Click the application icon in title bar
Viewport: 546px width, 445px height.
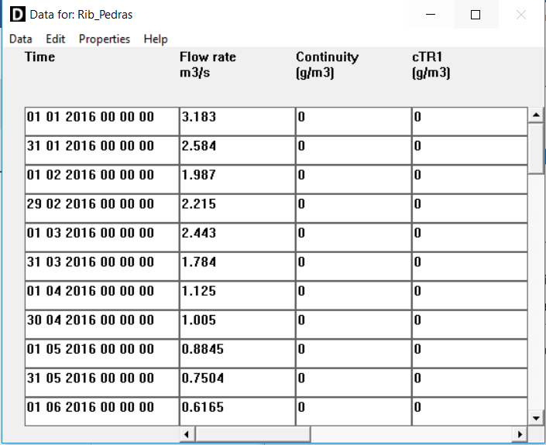pos(16,15)
